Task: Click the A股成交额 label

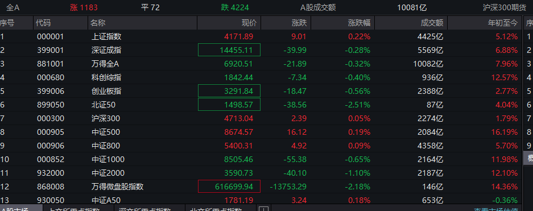Action: tap(318, 7)
